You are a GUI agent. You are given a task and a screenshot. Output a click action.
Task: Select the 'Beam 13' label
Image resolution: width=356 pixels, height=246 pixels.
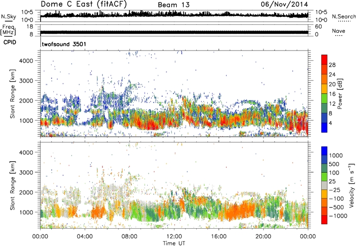click(x=174, y=5)
